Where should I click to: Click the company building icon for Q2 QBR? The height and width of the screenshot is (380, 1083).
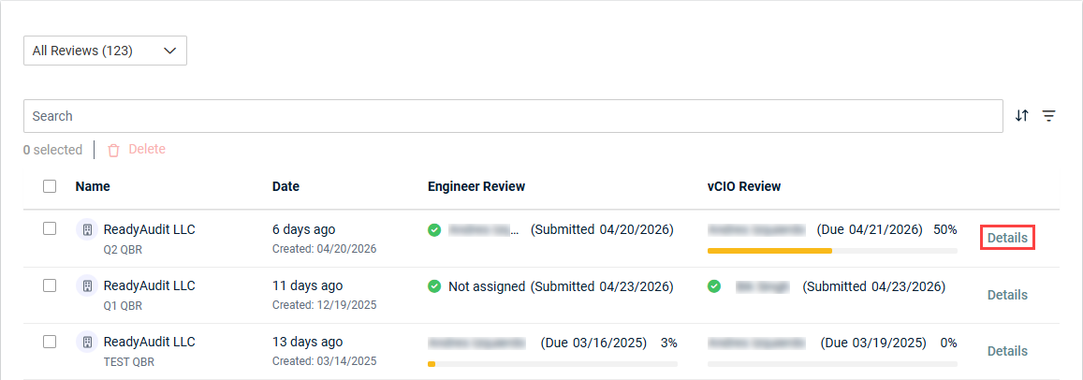click(x=87, y=230)
